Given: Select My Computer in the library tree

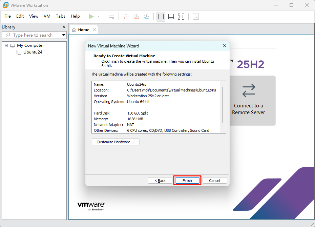Looking at the screenshot, I should [30, 45].
